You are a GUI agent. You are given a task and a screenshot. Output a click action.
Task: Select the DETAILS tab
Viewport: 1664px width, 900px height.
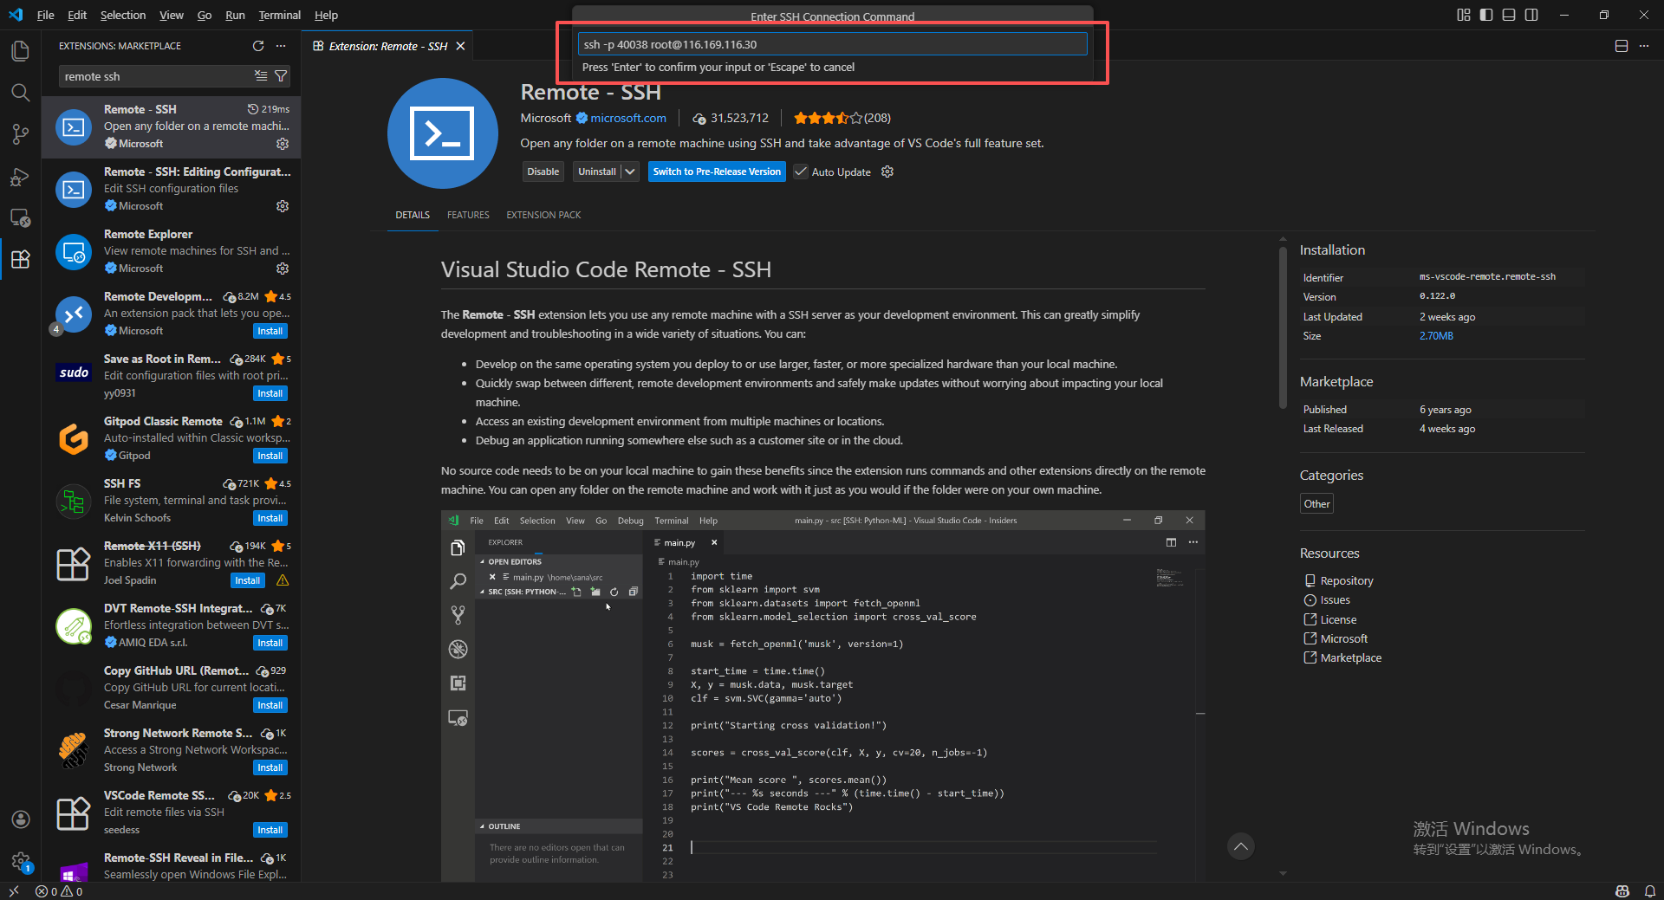tap(413, 215)
